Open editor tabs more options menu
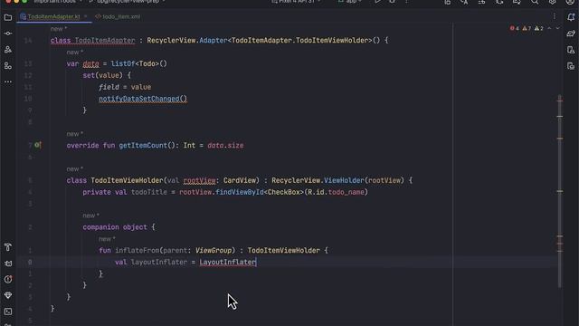Image resolution: width=579 pixels, height=326 pixels. coord(555,16)
